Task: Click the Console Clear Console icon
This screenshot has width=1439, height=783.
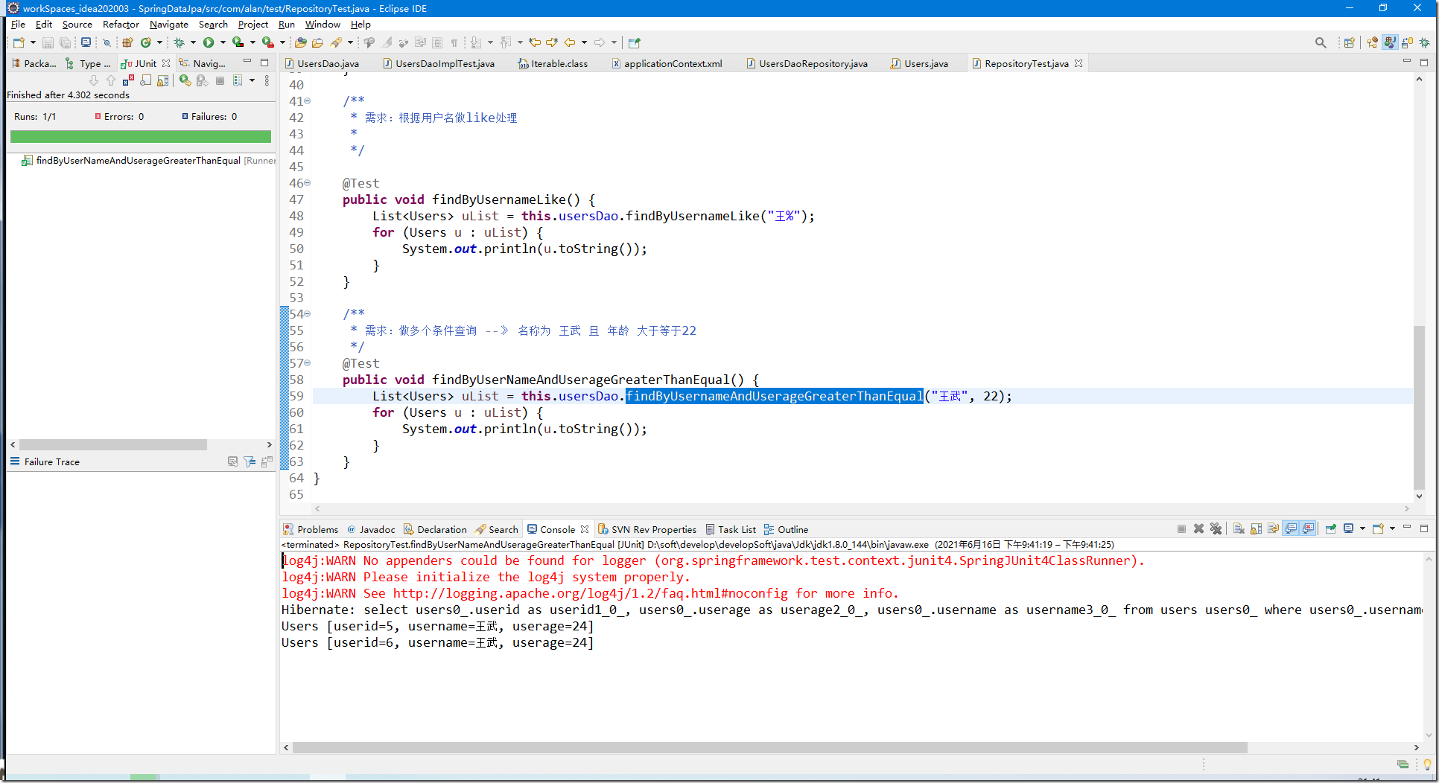Action: tap(1238, 529)
